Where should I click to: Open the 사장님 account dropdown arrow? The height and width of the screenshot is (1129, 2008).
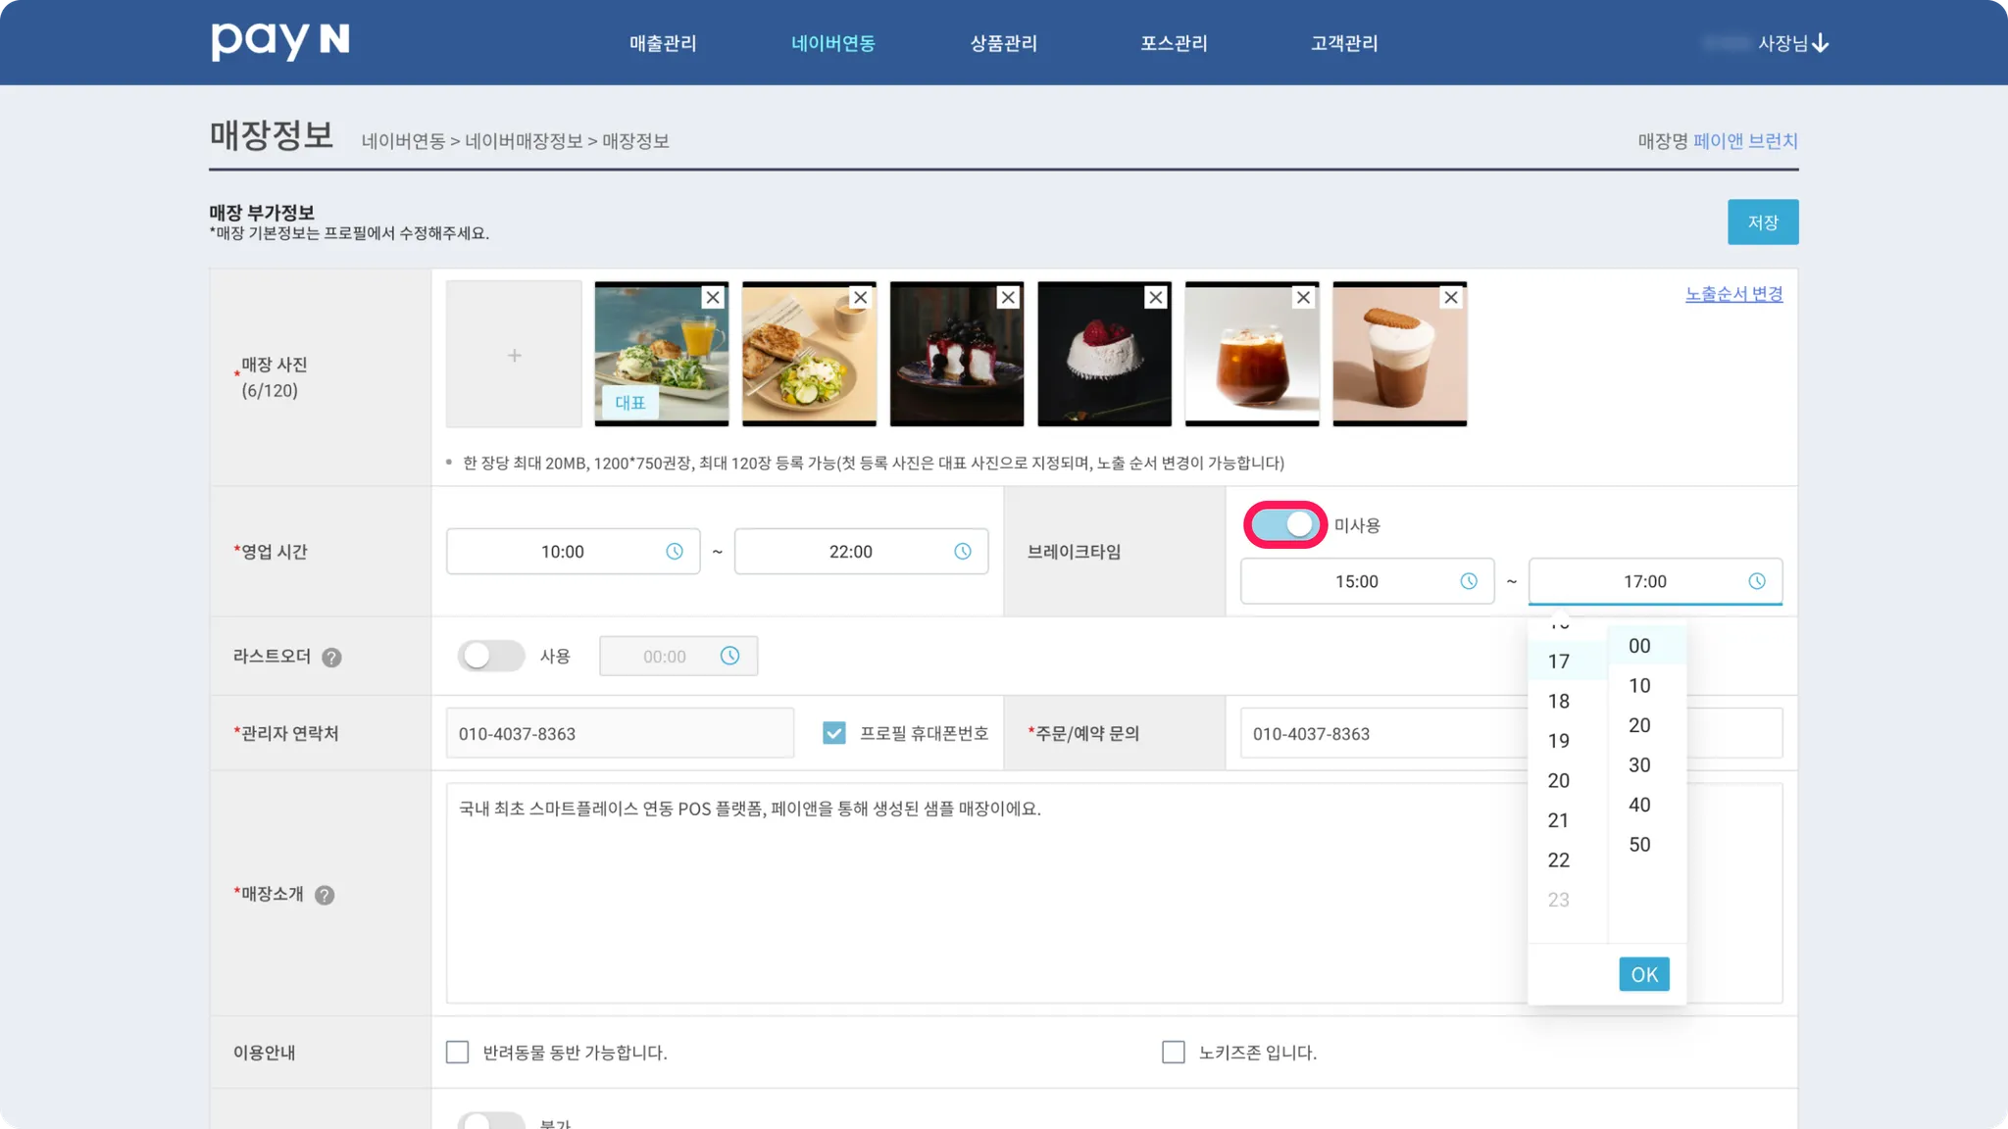1821,43
